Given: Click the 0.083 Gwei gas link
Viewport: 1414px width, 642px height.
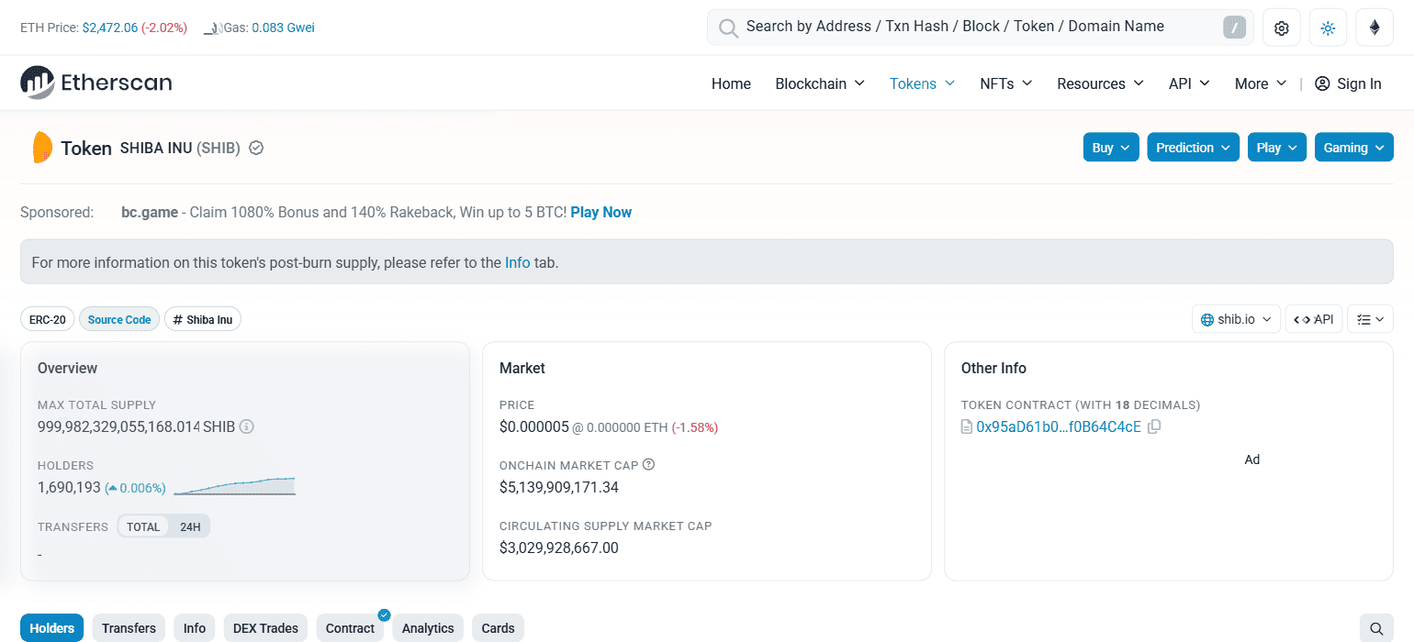Looking at the screenshot, I should pyautogui.click(x=283, y=28).
